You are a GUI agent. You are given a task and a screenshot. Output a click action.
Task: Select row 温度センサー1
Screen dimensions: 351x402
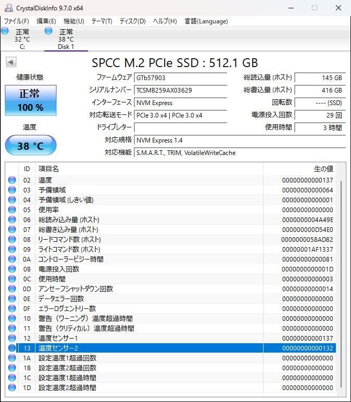[x=171, y=338]
